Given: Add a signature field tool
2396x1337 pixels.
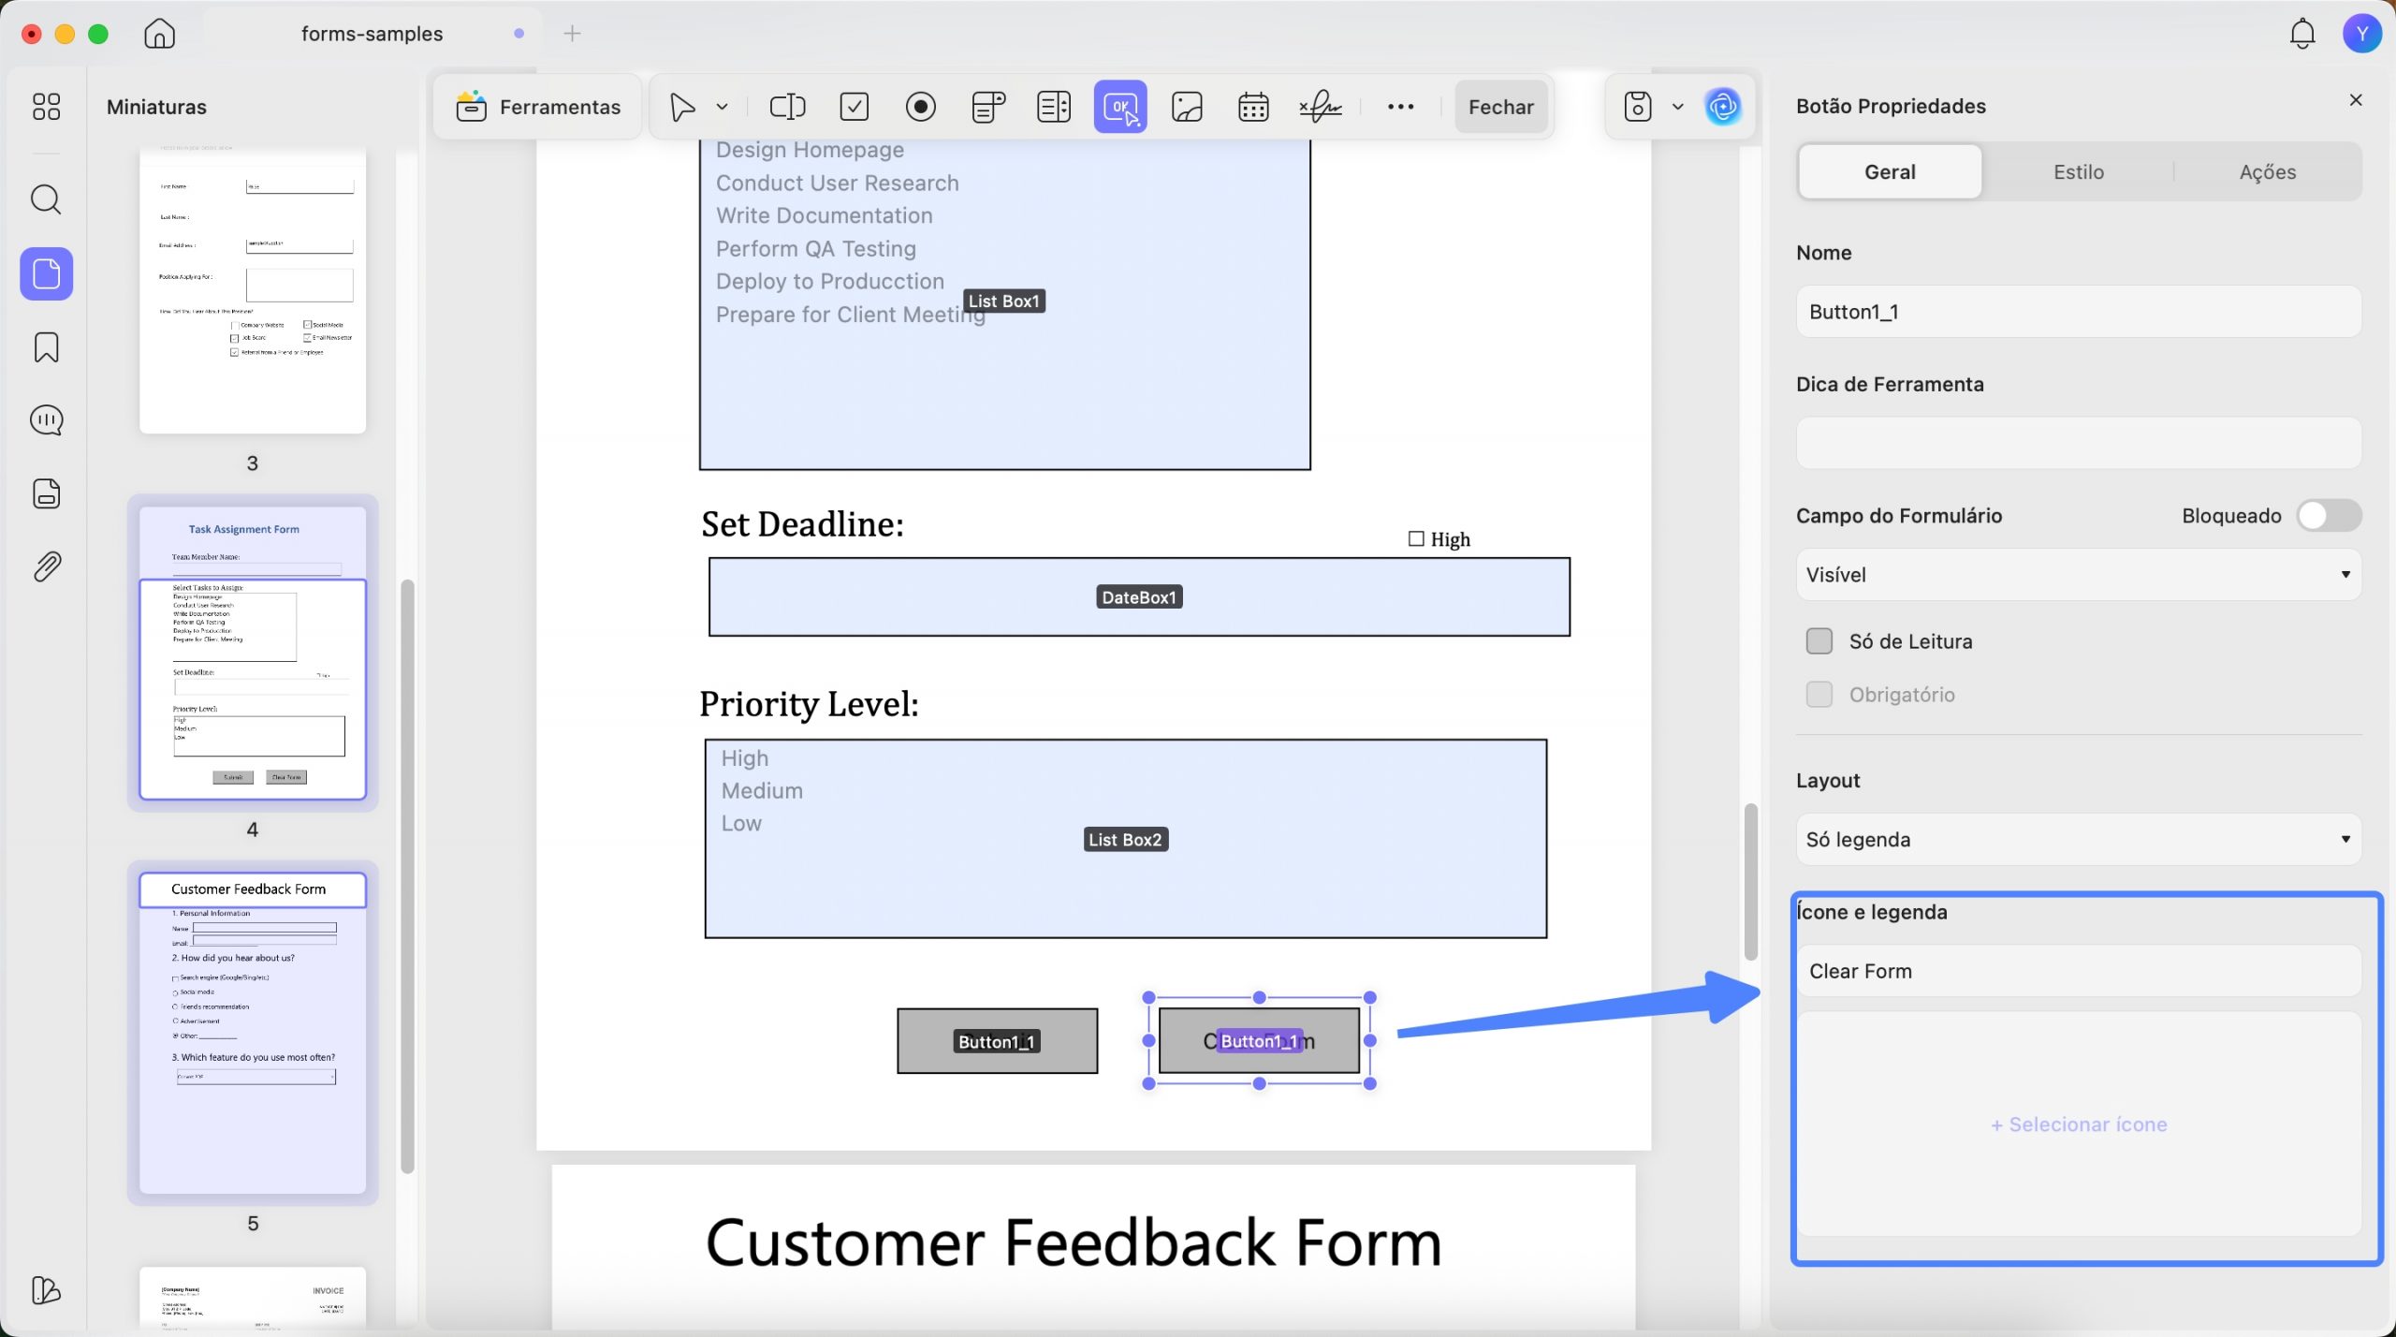Looking at the screenshot, I should 1321,107.
